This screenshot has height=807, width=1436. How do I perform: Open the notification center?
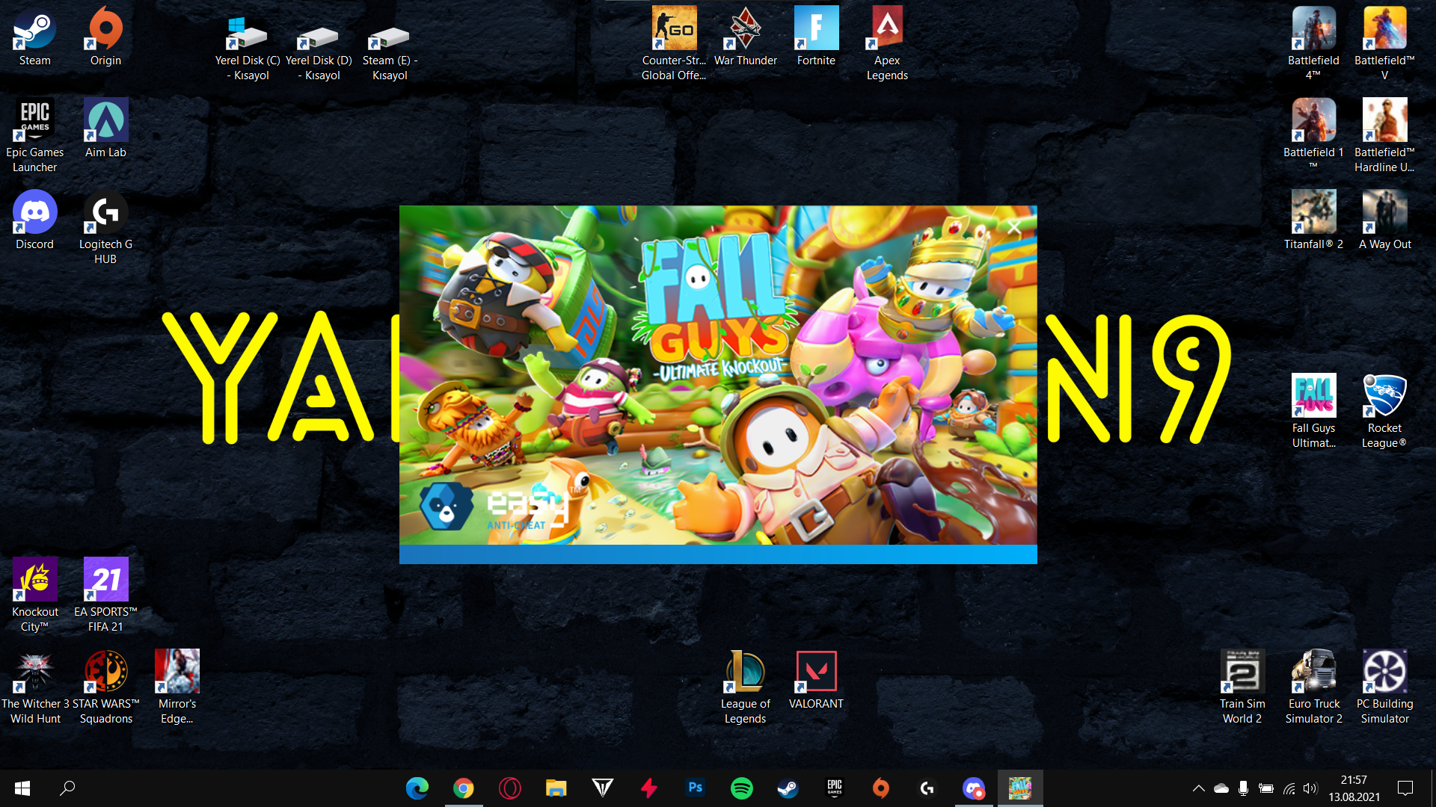coord(1405,788)
